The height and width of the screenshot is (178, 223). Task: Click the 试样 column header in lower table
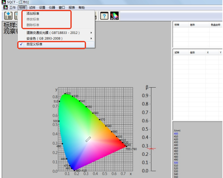tap(177, 52)
